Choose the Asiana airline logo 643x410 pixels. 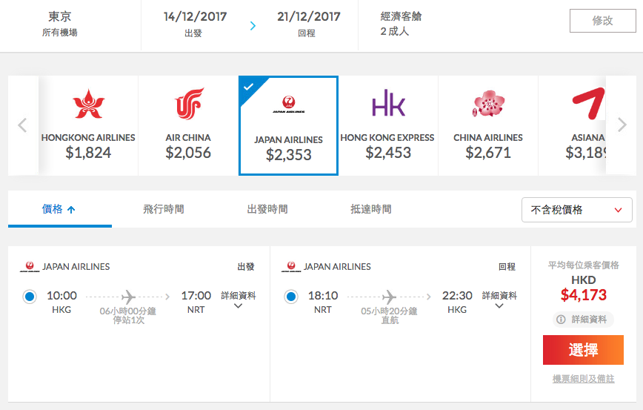[x=588, y=103]
